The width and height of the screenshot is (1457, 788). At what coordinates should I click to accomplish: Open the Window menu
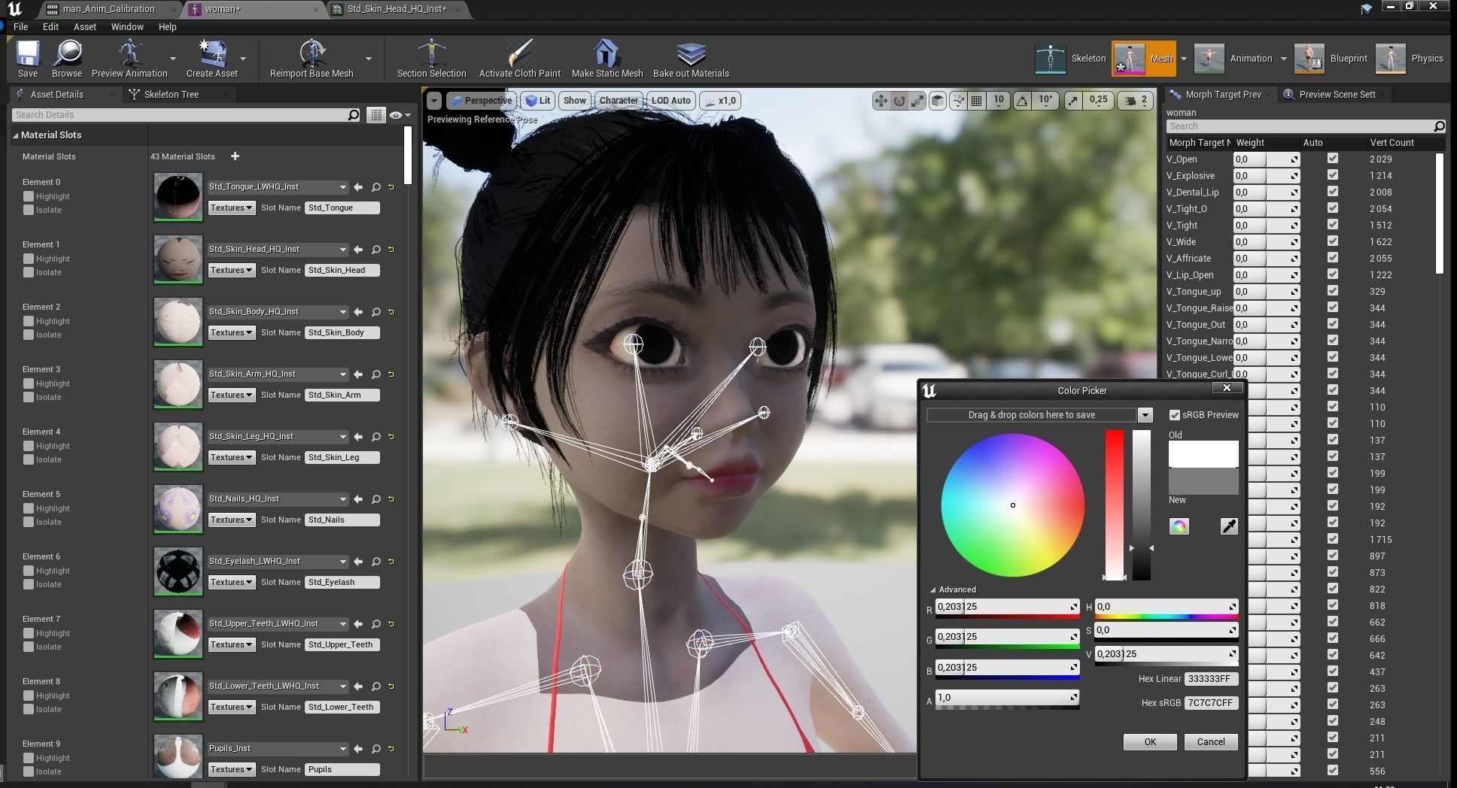pos(127,26)
